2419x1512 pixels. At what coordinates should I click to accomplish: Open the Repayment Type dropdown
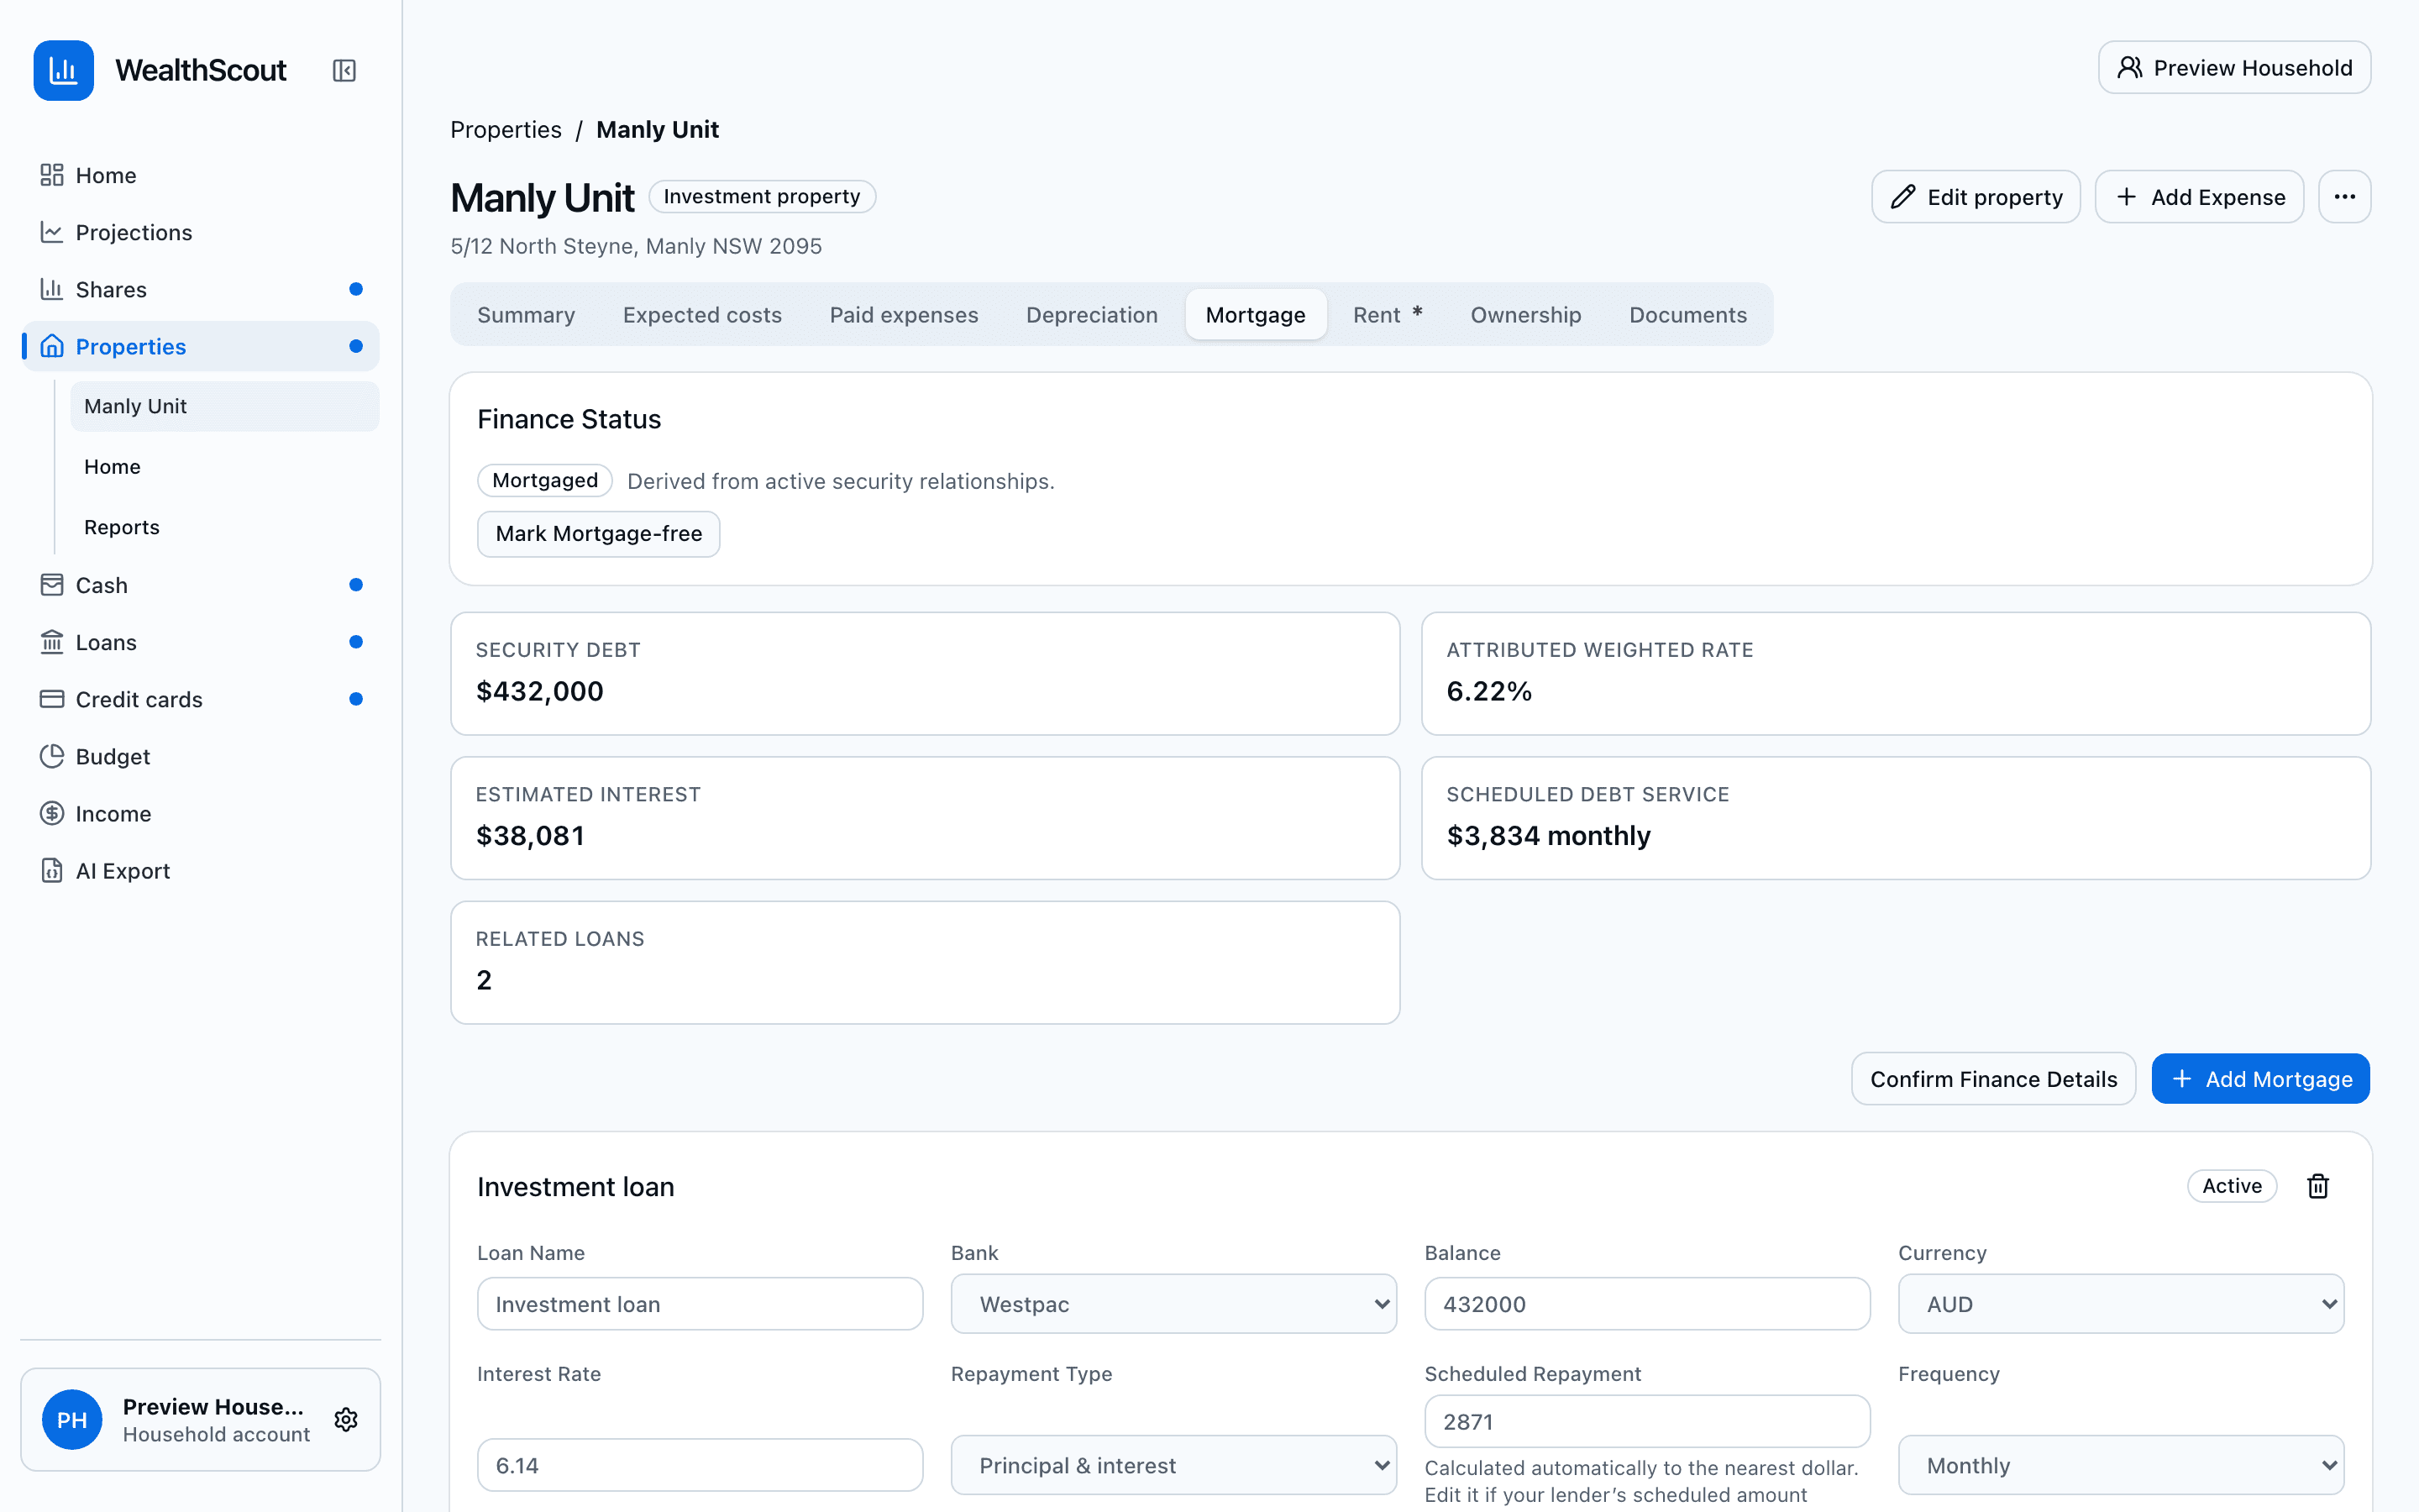coord(1173,1465)
